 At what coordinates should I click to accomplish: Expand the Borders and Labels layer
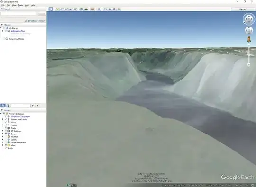(3, 119)
